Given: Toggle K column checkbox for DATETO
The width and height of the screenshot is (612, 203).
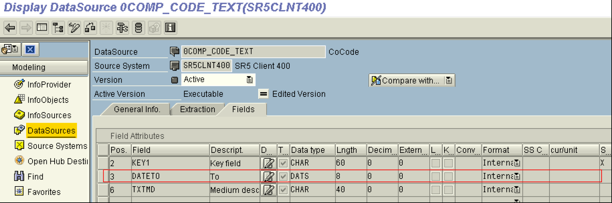Looking at the screenshot, I should point(448,176).
